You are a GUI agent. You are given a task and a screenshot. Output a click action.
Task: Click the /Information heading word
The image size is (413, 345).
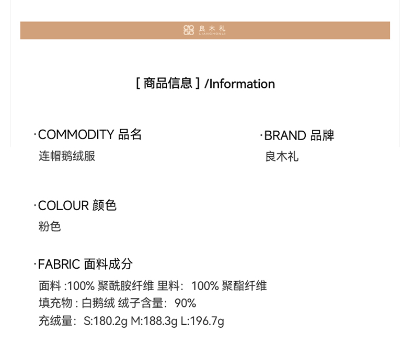pyautogui.click(x=240, y=84)
